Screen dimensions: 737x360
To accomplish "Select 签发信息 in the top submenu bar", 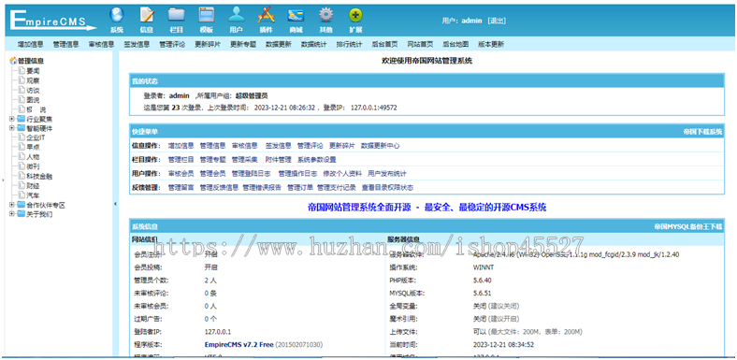I will pyautogui.click(x=137, y=45).
